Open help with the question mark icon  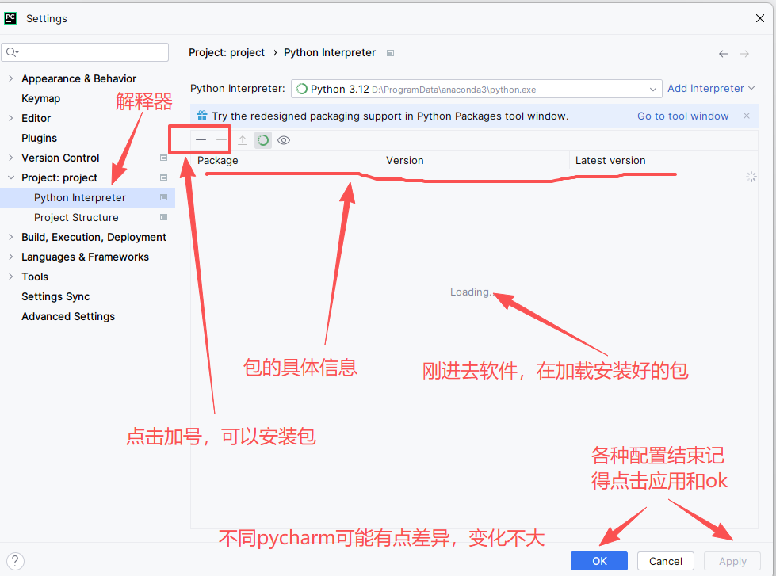(x=15, y=561)
